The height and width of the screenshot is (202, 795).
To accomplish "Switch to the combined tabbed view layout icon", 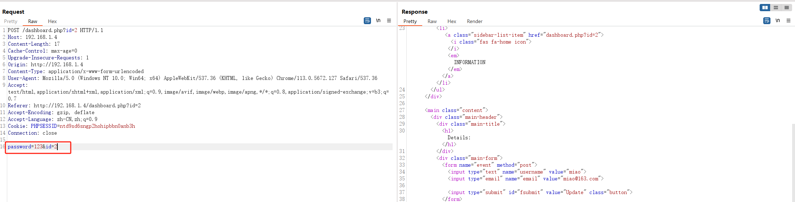I will click(786, 8).
